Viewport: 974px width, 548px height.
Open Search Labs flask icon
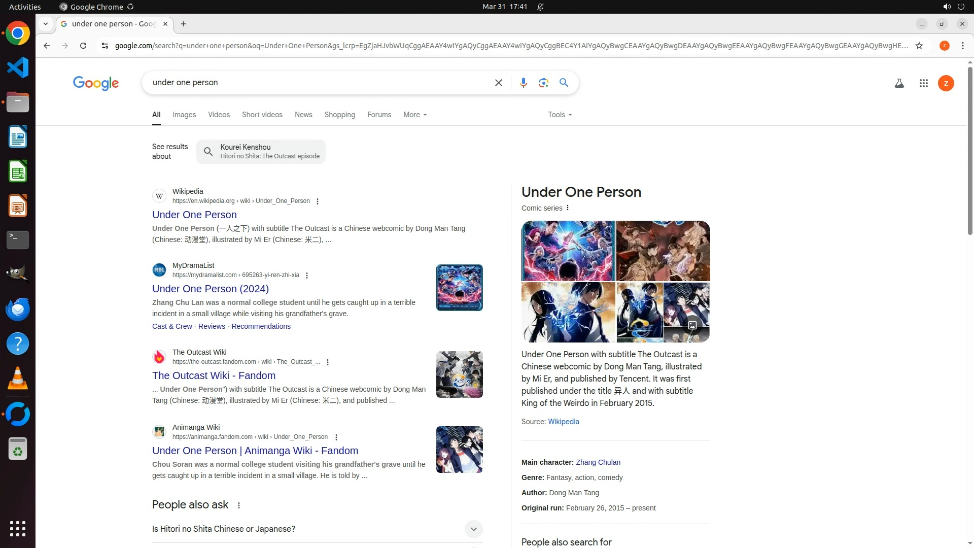(899, 83)
